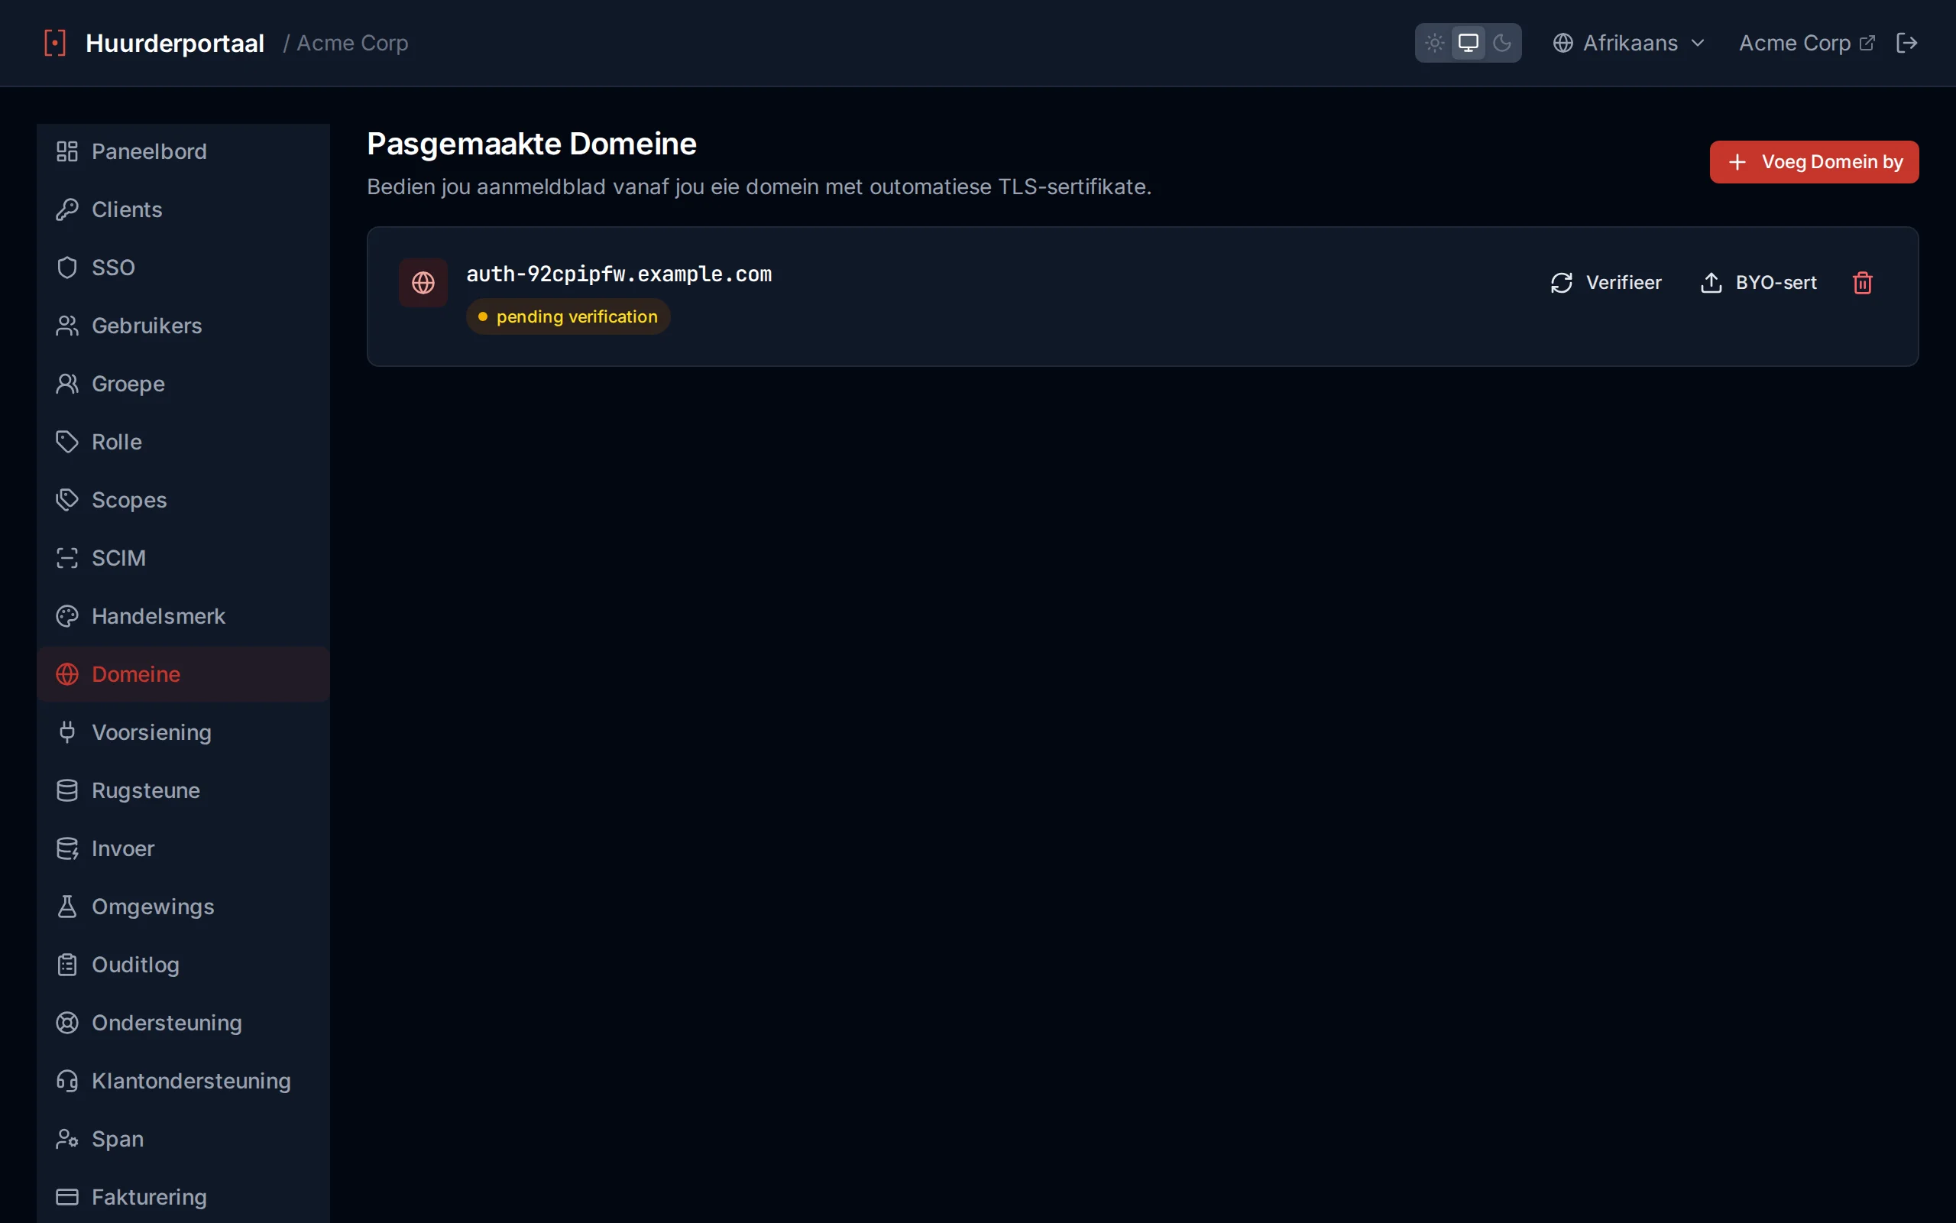Click the plus icon in Voeg Domein by
The height and width of the screenshot is (1223, 1956).
pyautogui.click(x=1737, y=162)
